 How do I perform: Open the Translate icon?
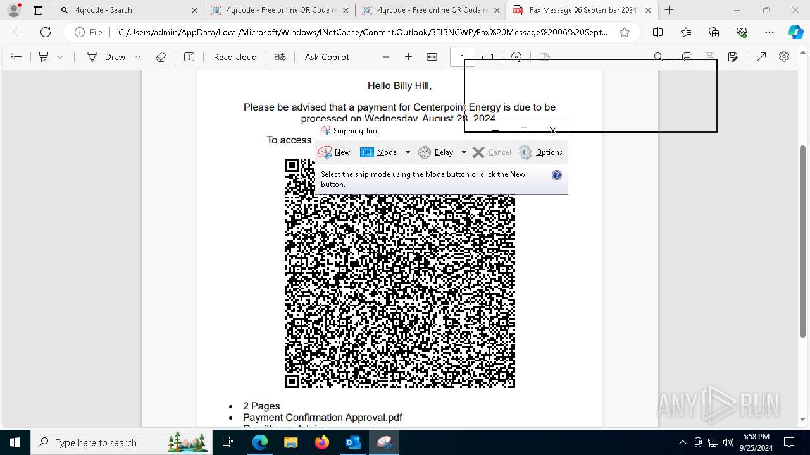(x=280, y=57)
